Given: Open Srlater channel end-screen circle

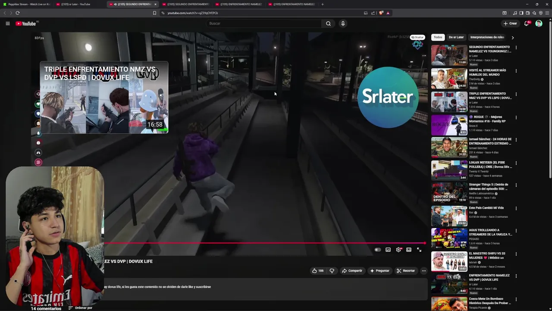Looking at the screenshot, I should coord(388,97).
